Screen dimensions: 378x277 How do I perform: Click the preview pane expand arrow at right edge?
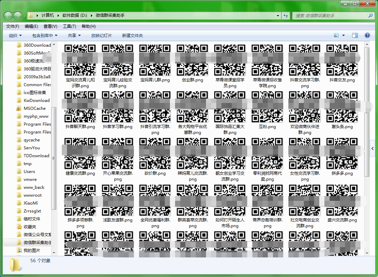pyautogui.click(x=373, y=149)
